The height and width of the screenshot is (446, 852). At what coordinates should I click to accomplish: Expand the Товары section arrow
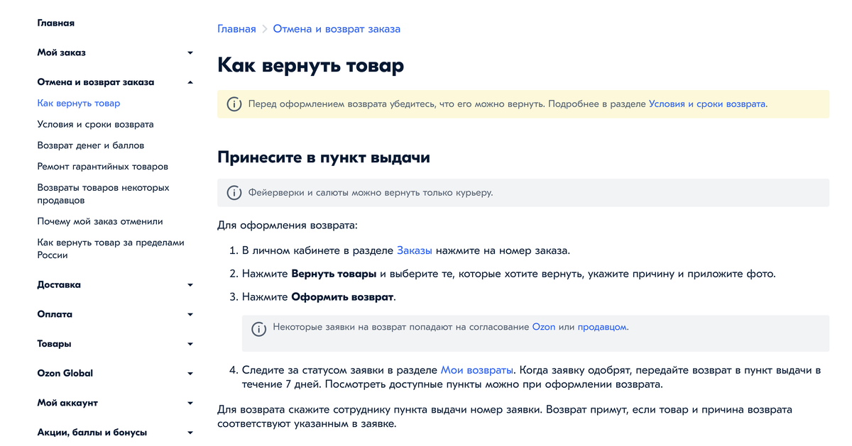[190, 344]
